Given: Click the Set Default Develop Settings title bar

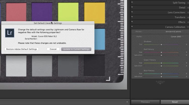Looking at the screenshot, I should tap(48, 23).
